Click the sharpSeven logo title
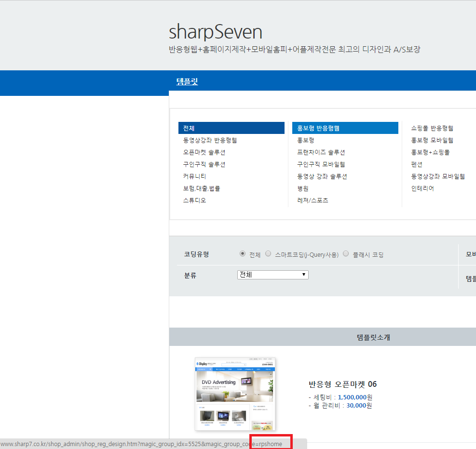This screenshot has width=476, height=449. click(215, 32)
